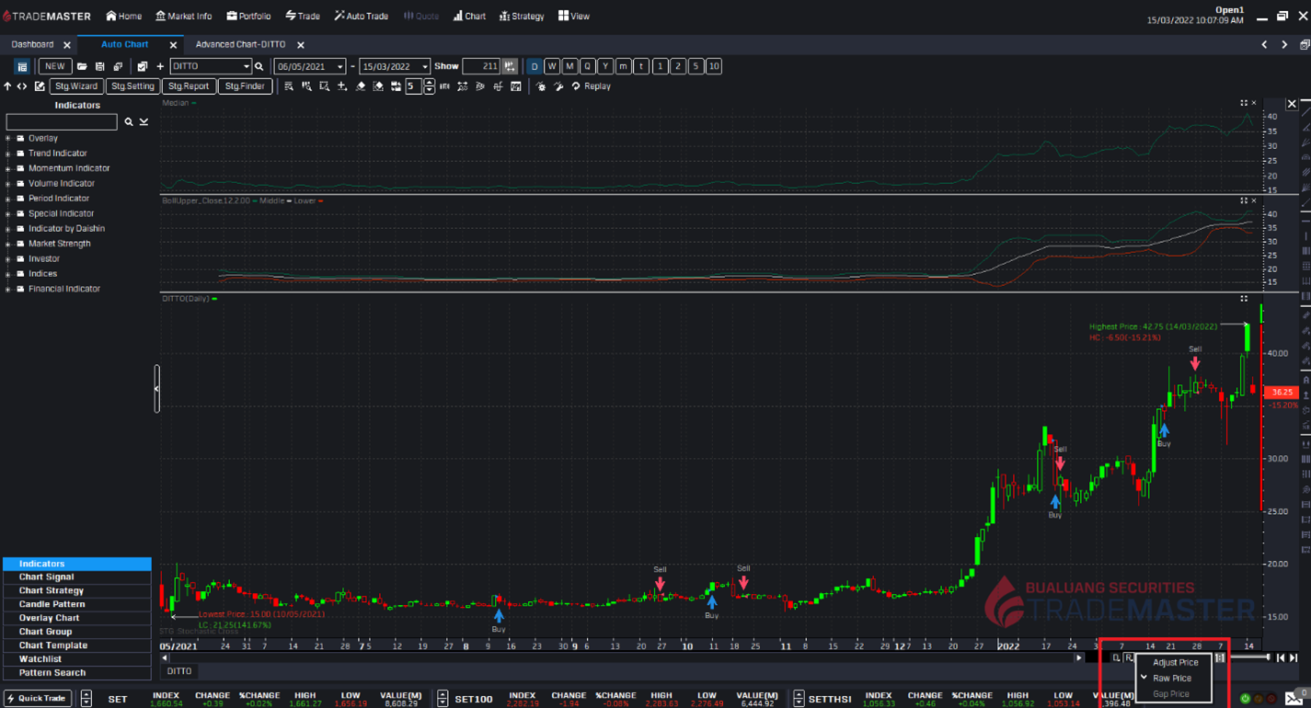Click magnifier icon next to DITTO box
Viewport: 1311px width, 708px height.
click(x=259, y=66)
